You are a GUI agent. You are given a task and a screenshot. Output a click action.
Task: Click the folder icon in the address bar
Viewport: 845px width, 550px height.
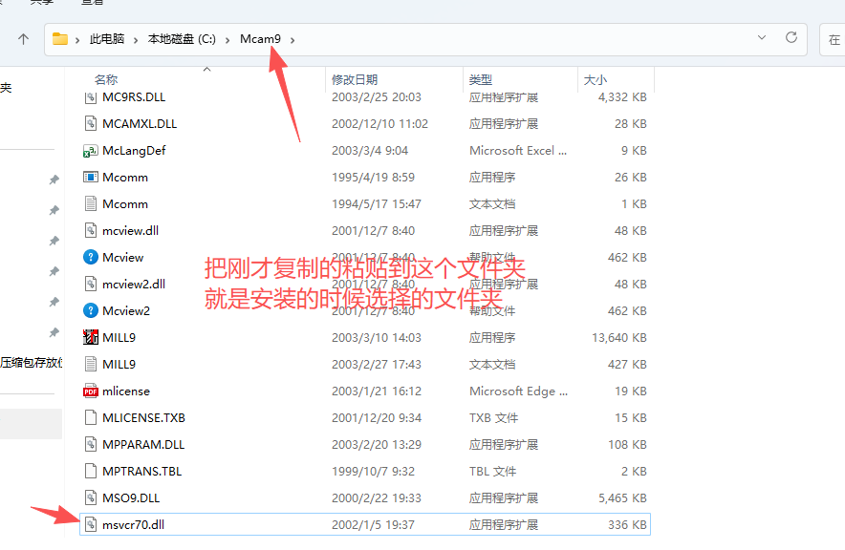tap(62, 39)
